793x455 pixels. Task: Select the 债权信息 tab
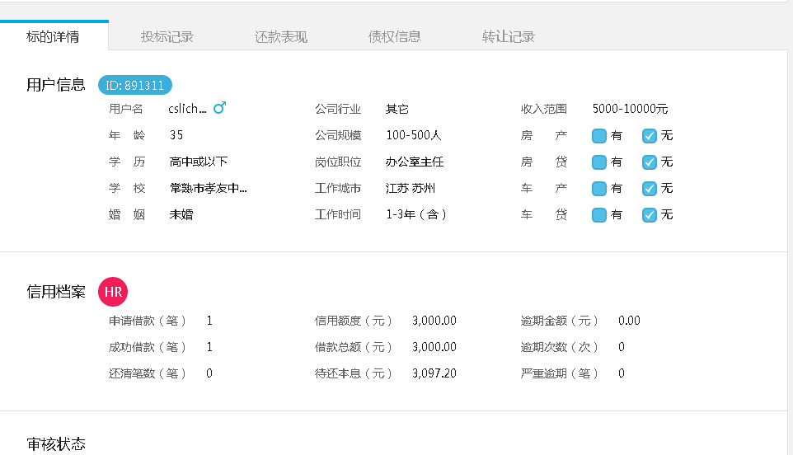click(395, 36)
